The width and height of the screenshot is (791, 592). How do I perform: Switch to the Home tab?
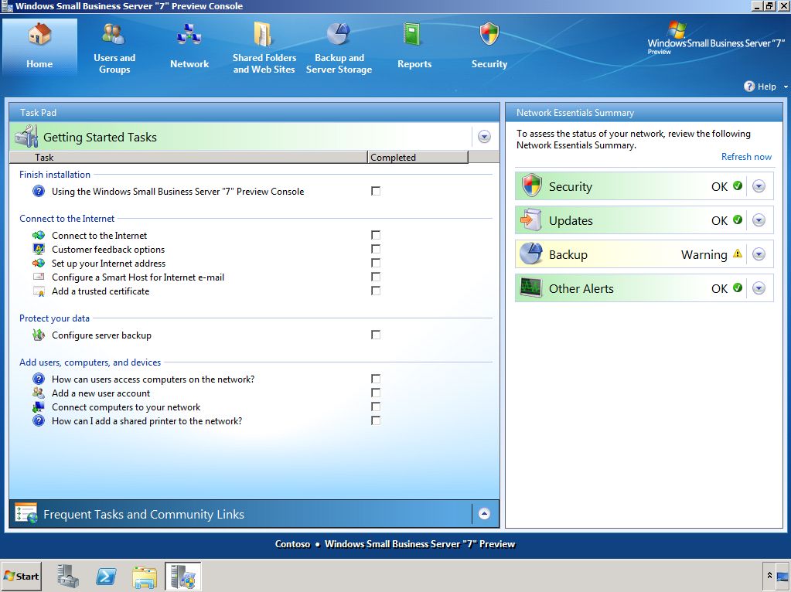(39, 46)
